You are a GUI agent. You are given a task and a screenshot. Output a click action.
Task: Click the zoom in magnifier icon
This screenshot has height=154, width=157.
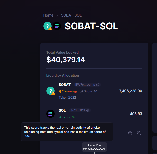pyautogui.click(x=130, y=133)
